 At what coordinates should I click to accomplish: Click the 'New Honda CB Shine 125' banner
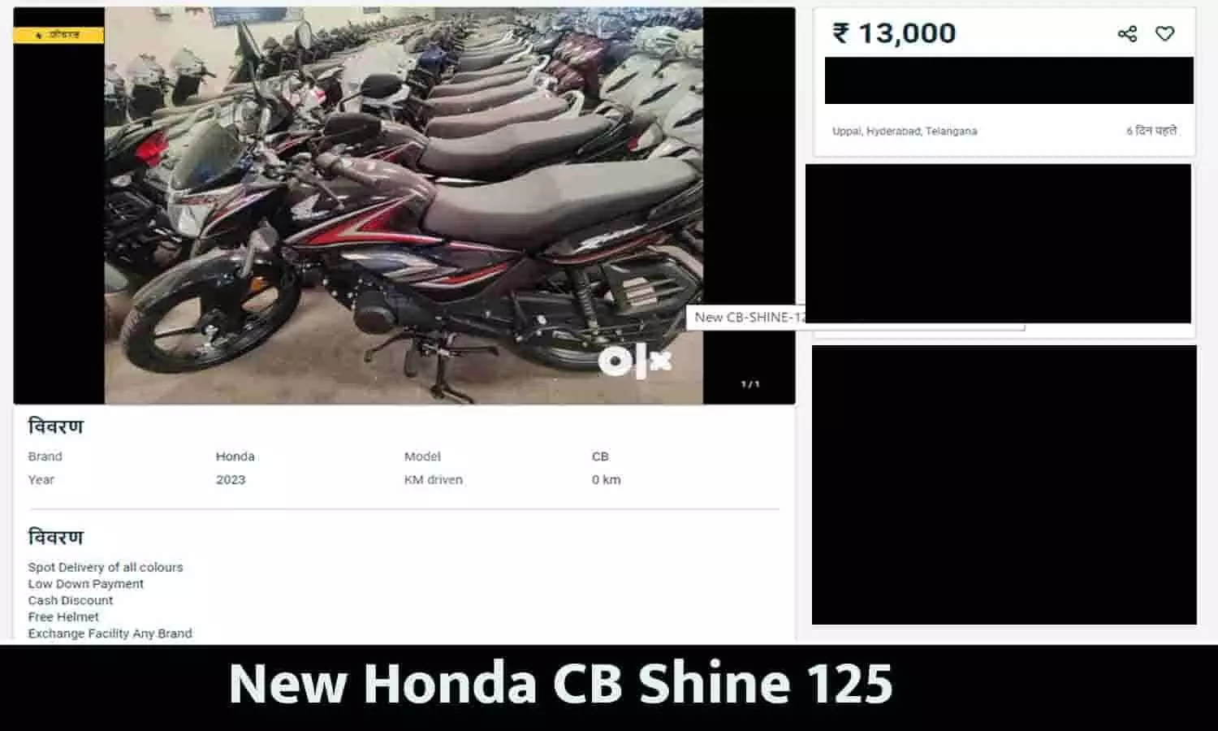click(x=561, y=684)
